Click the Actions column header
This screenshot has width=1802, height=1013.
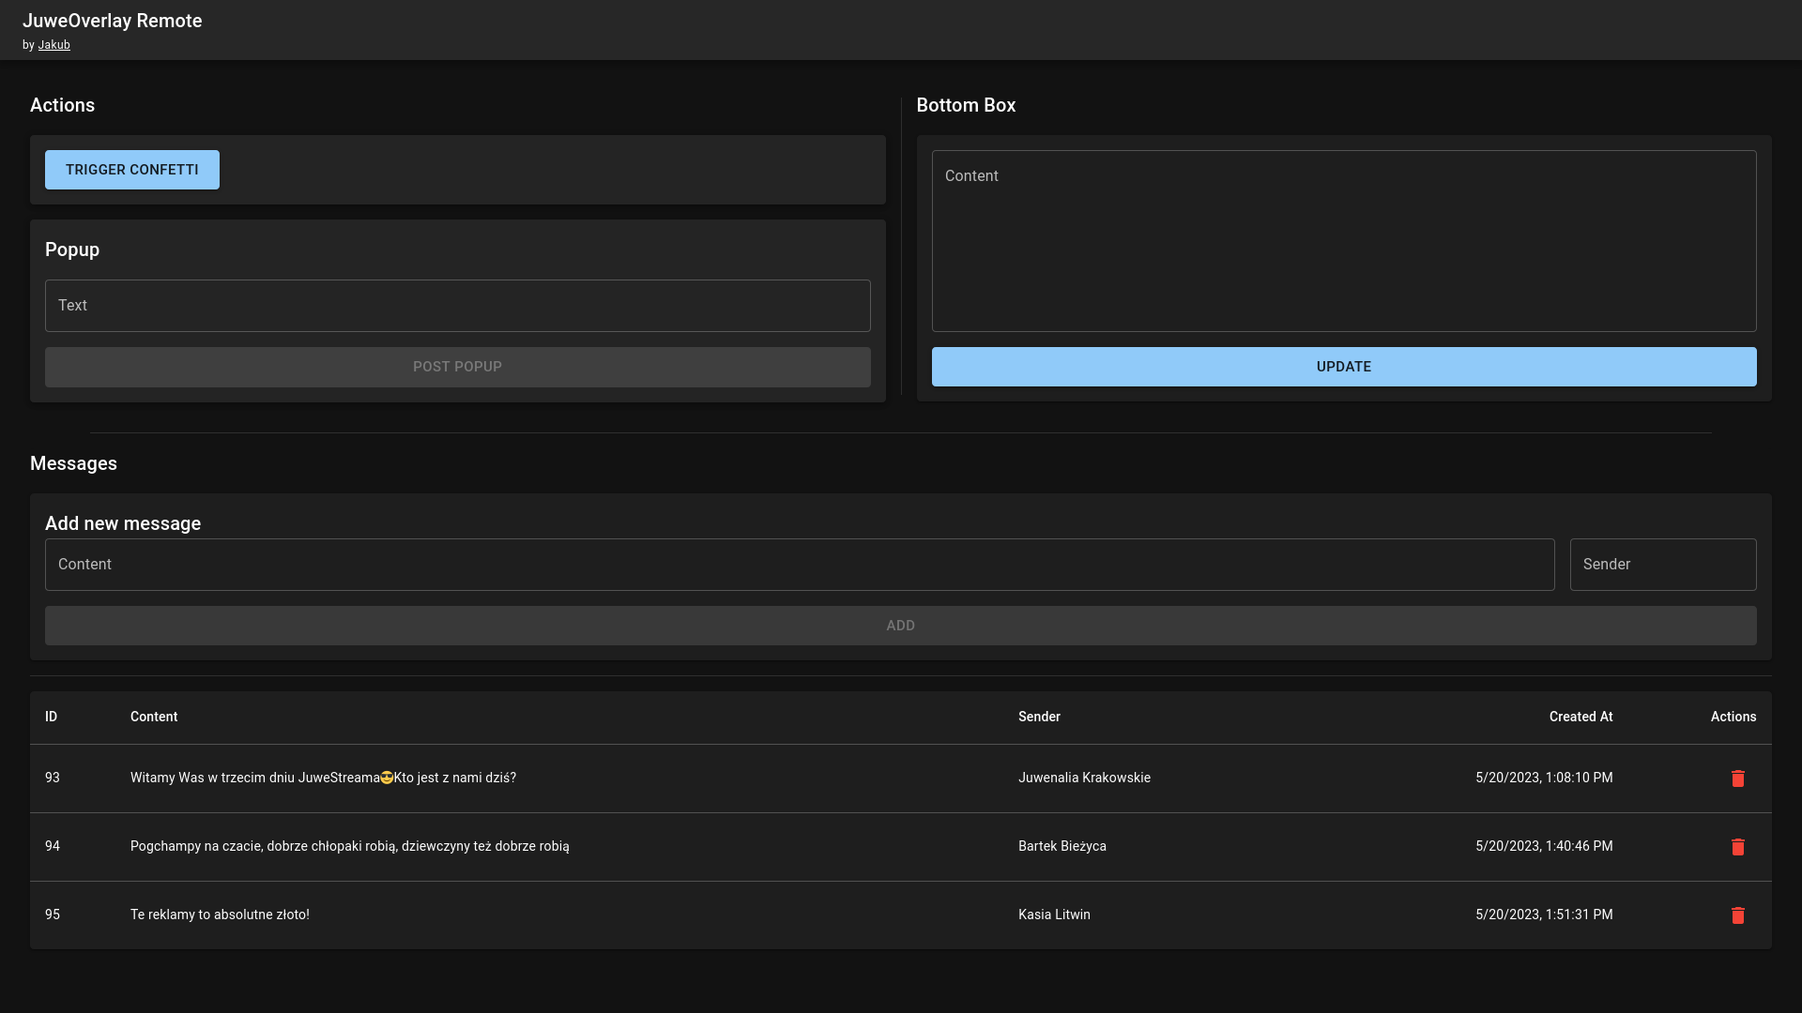click(x=1733, y=717)
